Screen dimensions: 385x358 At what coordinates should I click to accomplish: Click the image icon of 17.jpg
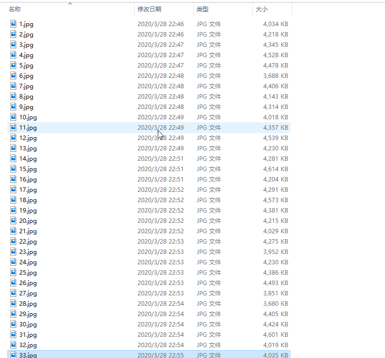pyautogui.click(x=13, y=189)
